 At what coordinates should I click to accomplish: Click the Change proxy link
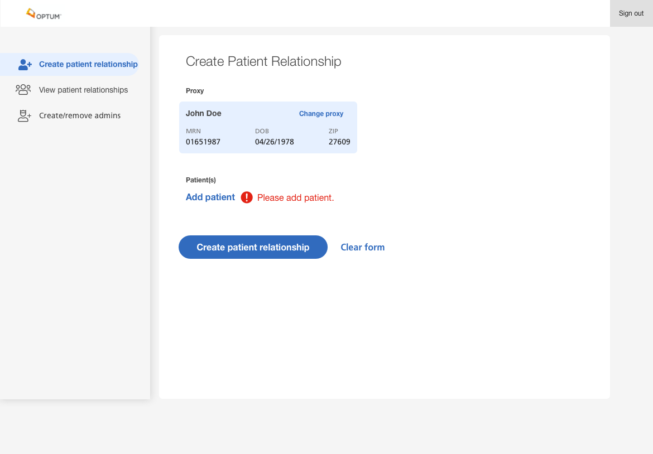pos(321,114)
